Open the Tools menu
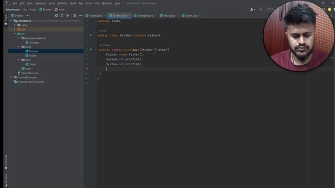 89,3
